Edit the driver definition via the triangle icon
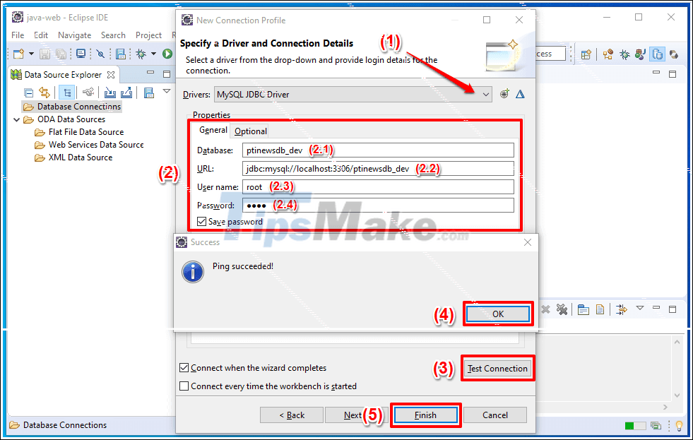Viewport: 693px width, 440px height. 520,93
